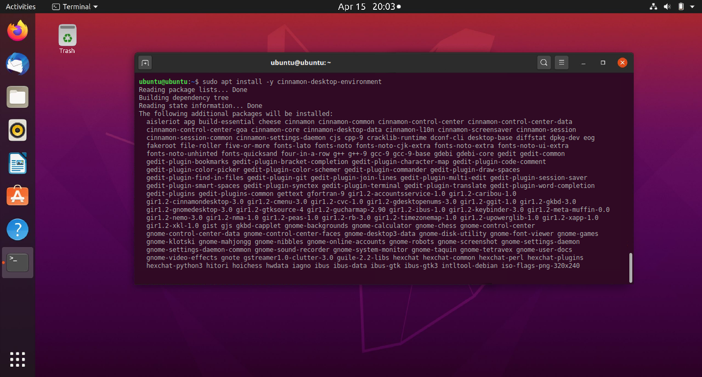Screen dimensions: 702x377
Task: Click the package name 'intltool-debian'
Action: pos(469,266)
